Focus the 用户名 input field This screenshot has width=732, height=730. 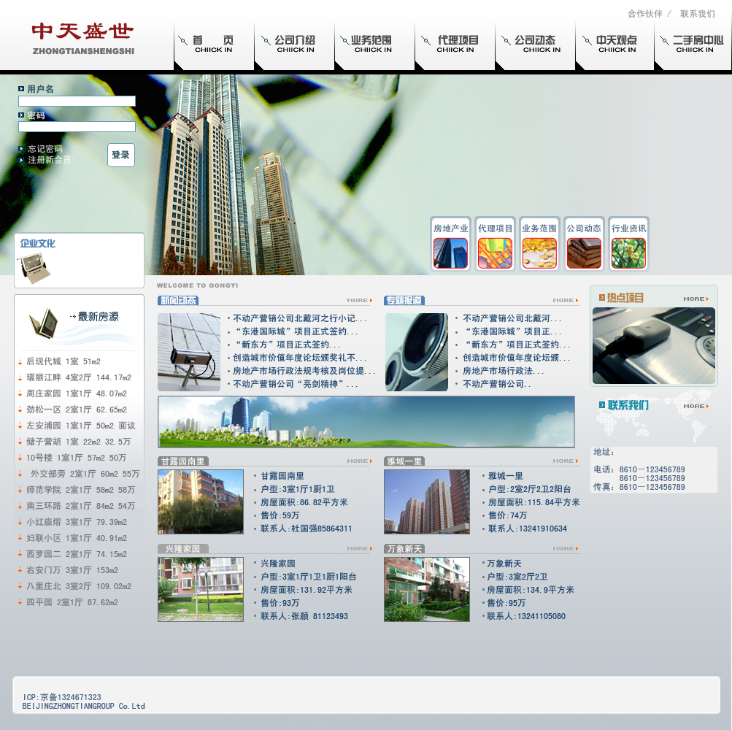pyautogui.click(x=77, y=101)
